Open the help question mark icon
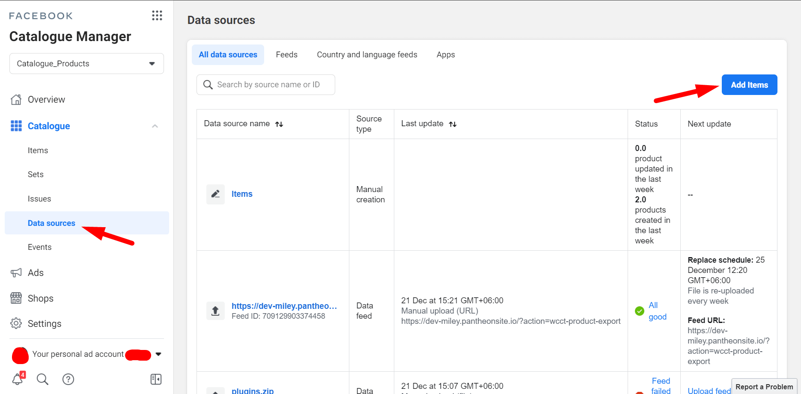This screenshot has width=801, height=394. (x=68, y=379)
